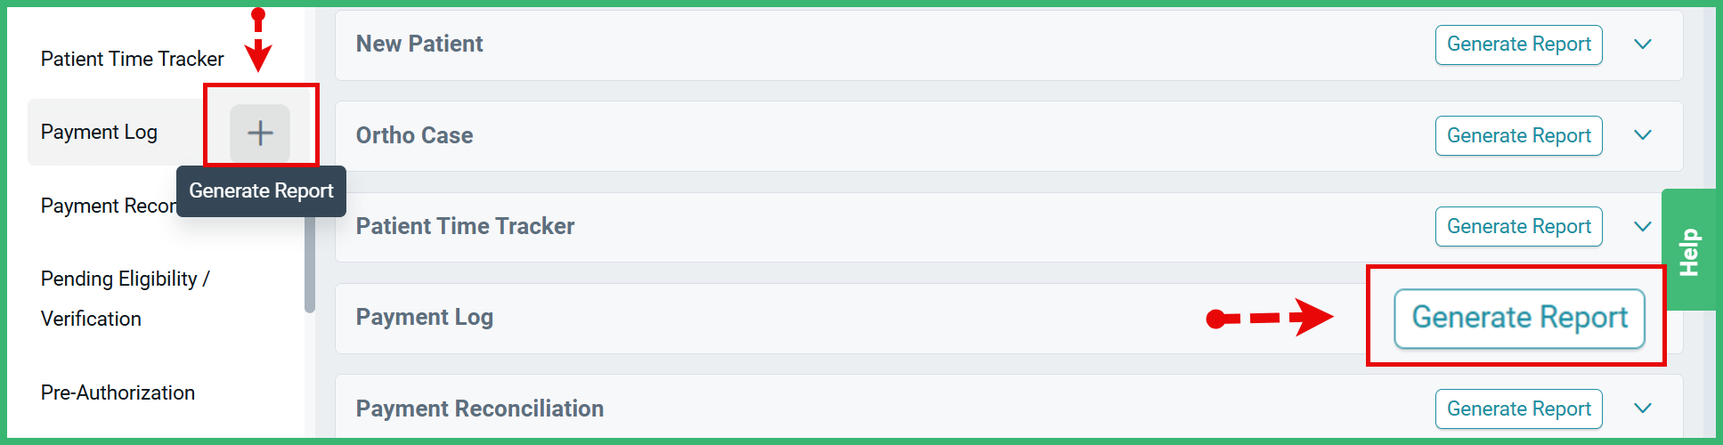1723x445 pixels.
Task: Click the Payment Log section heading
Action: point(424,318)
